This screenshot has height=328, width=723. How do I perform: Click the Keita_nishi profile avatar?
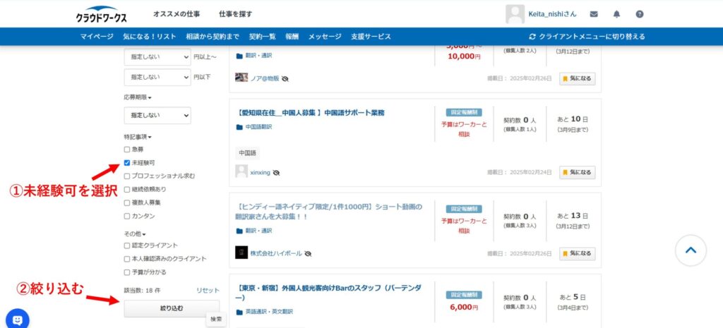pos(515,14)
